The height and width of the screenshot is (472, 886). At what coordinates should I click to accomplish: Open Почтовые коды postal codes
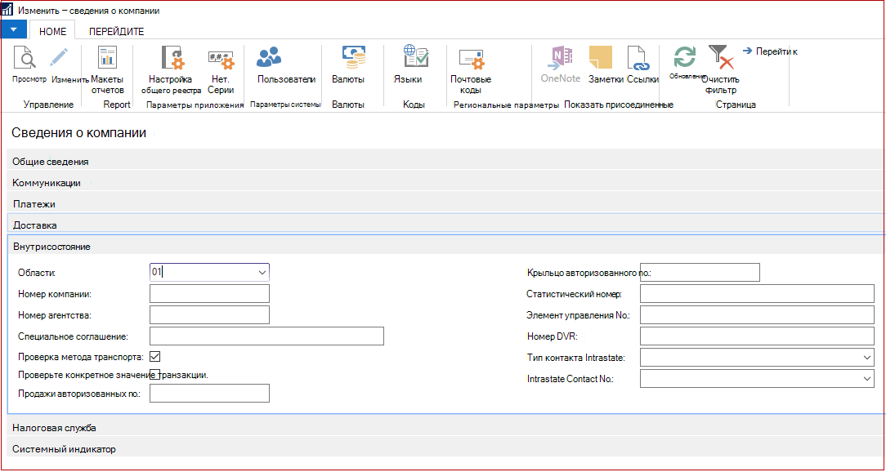click(471, 59)
